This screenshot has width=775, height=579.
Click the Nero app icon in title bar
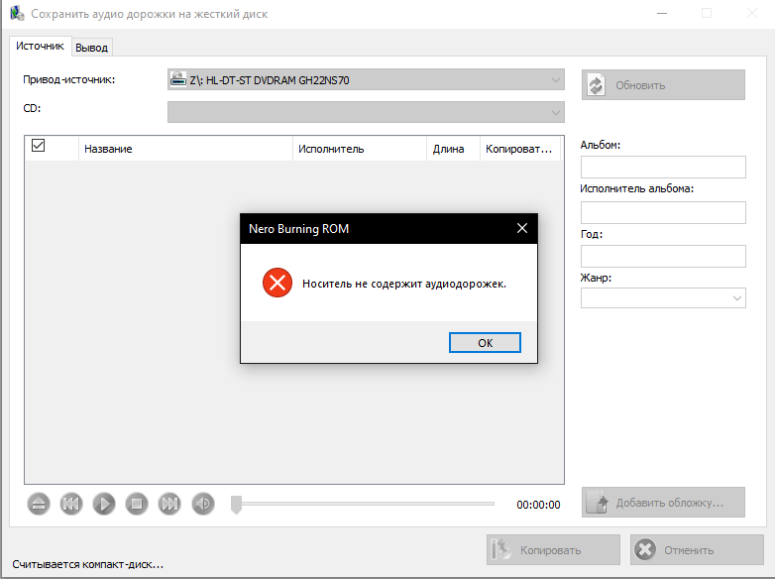tap(17, 13)
